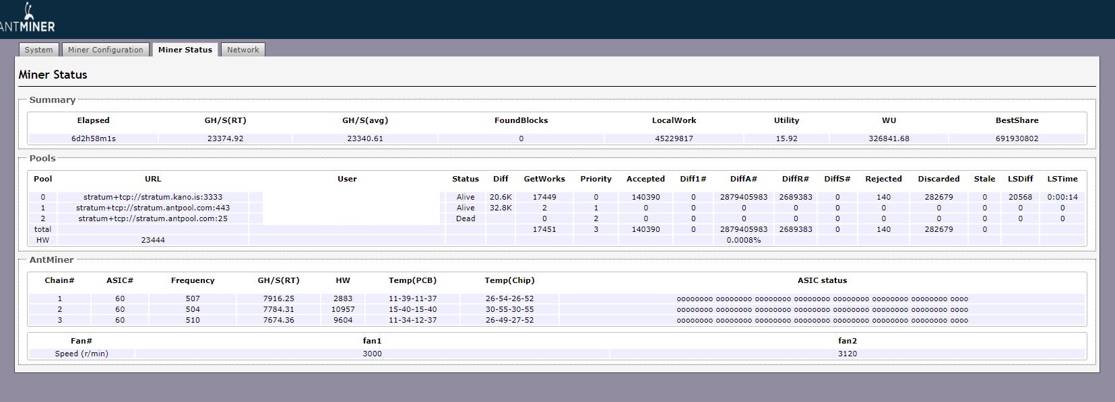Click the Dead status of pool 2

466,218
